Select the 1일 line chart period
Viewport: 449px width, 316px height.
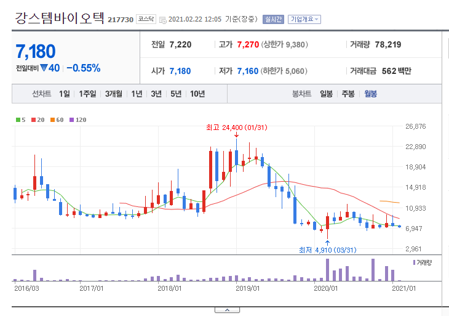pos(65,94)
